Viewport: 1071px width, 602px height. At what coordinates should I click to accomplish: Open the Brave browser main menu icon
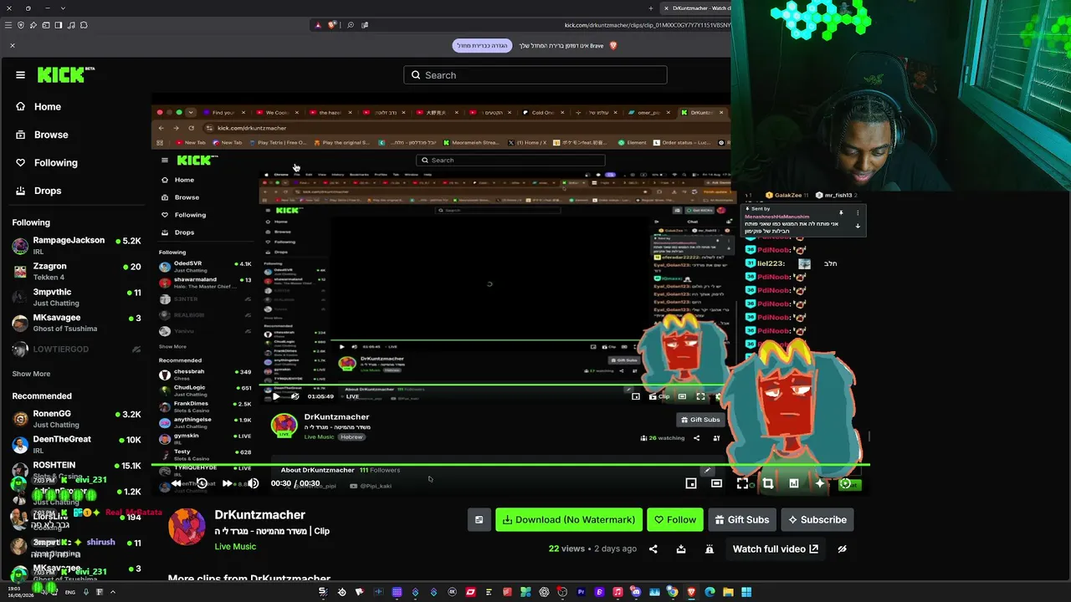[x=8, y=25]
